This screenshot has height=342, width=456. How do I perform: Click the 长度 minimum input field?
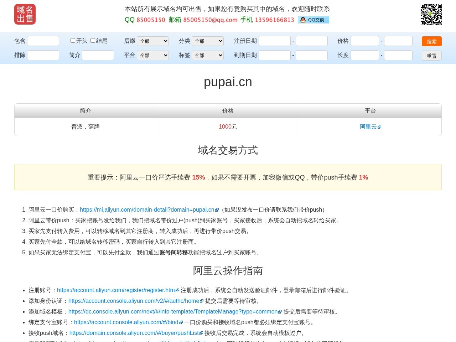pos(365,55)
